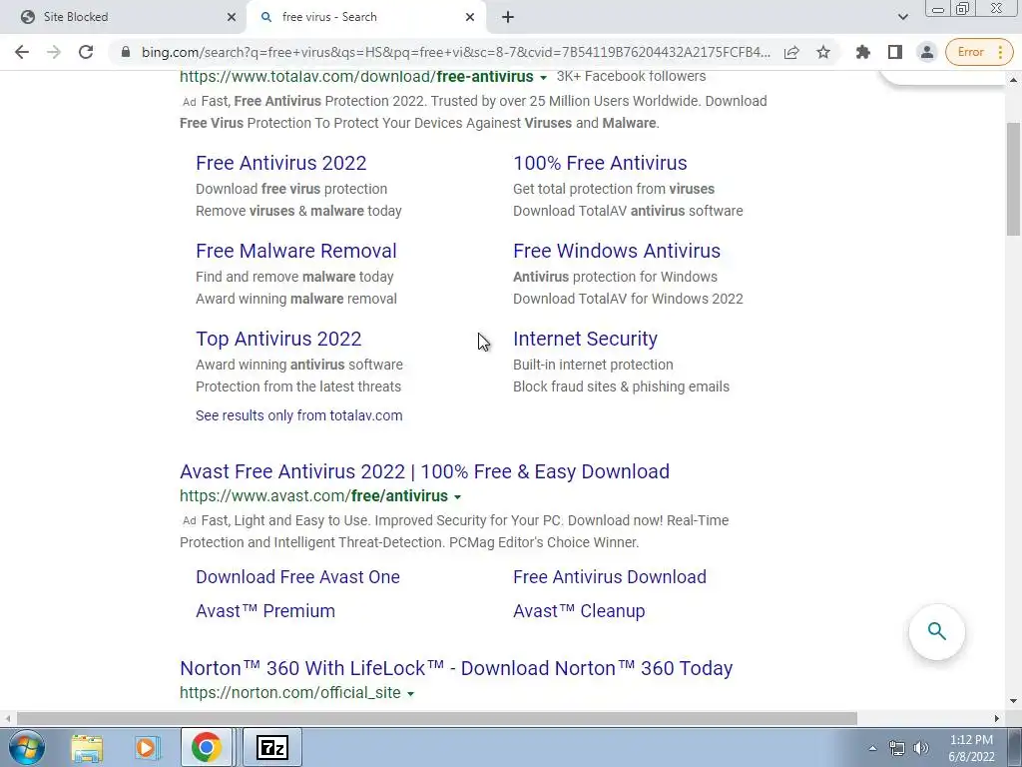The image size is (1022, 767).
Task: Click horizontal scrollbar right arrow
Action: pos(997,718)
